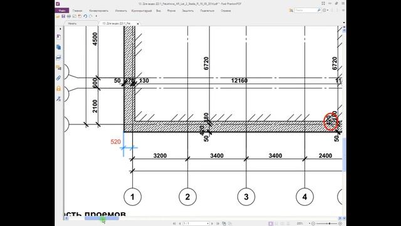The width and height of the screenshot is (401, 226).
Task: Click the next view icon in status bar
Action: [230, 223]
